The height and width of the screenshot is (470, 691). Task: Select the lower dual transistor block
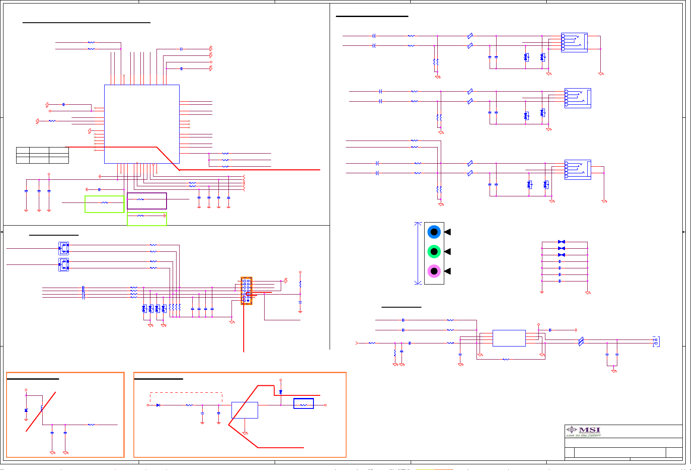pos(64,264)
